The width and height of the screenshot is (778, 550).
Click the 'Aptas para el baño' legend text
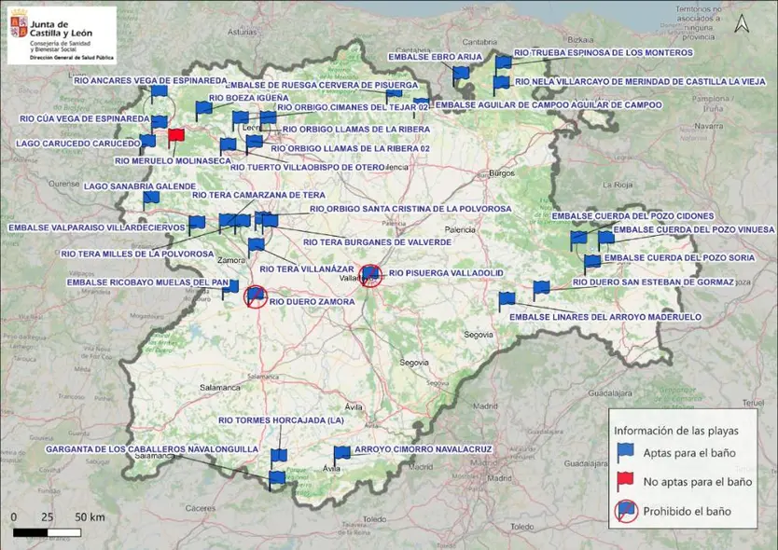coord(689,453)
